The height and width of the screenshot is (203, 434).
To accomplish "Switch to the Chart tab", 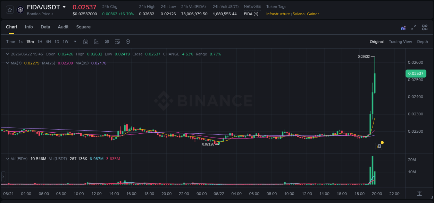I will pos(11,27).
